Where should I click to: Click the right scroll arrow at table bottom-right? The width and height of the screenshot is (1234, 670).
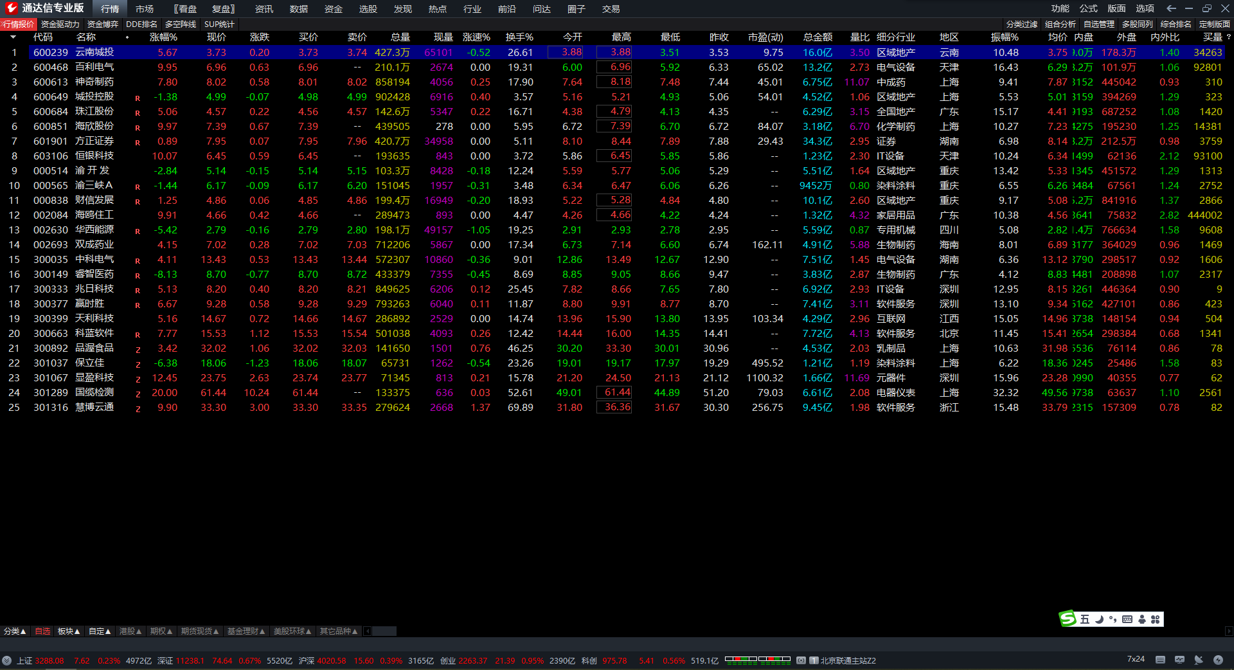[x=1229, y=631]
